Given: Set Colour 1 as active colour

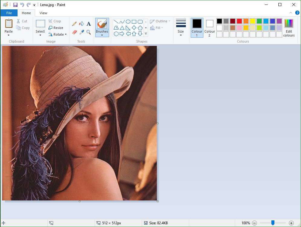Looking at the screenshot, I should tap(197, 28).
